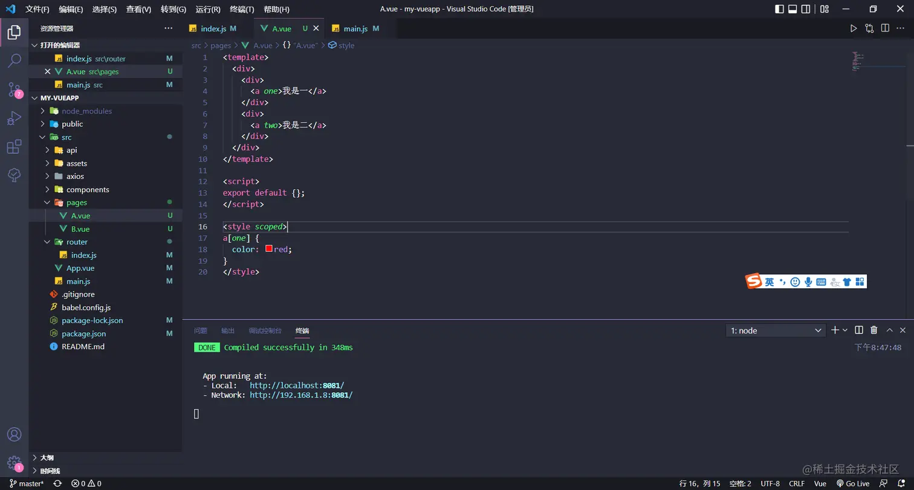The height and width of the screenshot is (490, 914).
Task: Expand the 时间线 timeline section
Action: [105, 471]
